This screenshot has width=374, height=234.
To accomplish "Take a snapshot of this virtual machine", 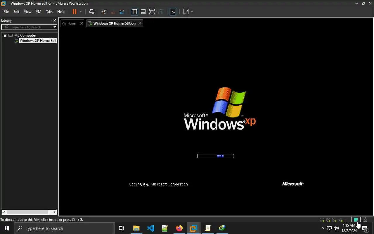I will 104,12.
